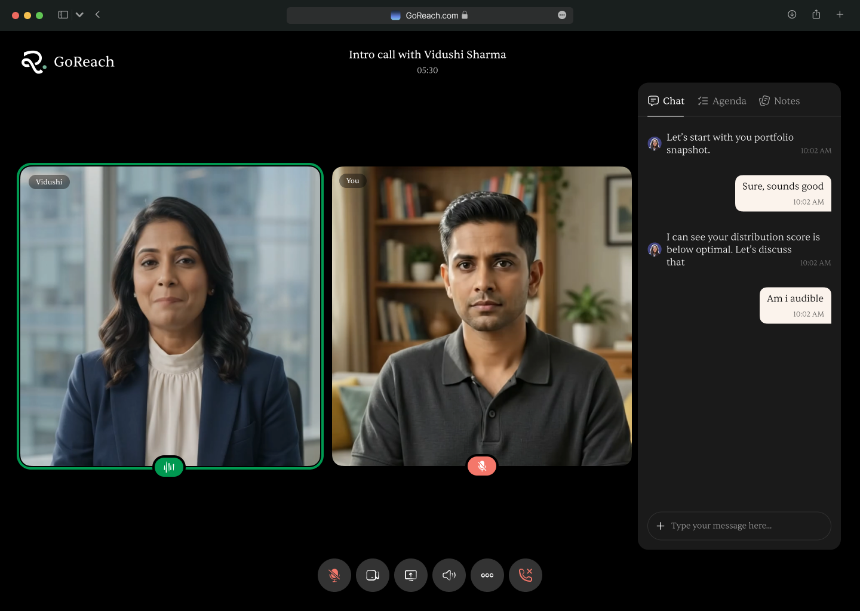
Task: Click the Vidushi name label
Action: (49, 182)
